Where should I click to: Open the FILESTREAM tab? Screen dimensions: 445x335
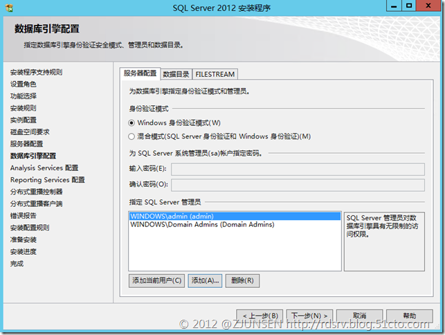coord(215,74)
